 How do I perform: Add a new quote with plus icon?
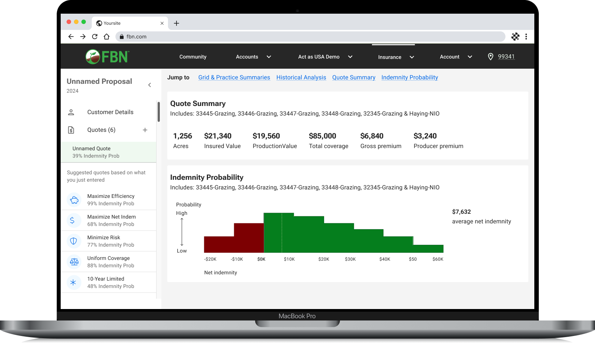[145, 130]
